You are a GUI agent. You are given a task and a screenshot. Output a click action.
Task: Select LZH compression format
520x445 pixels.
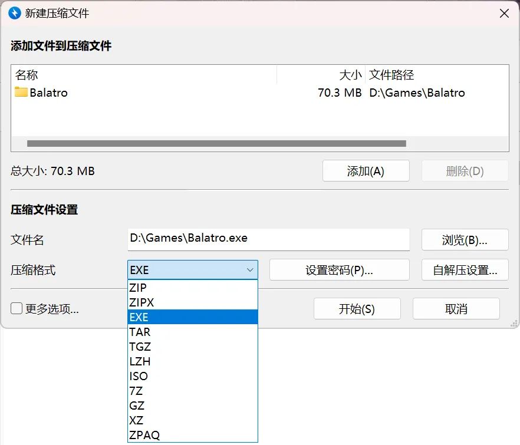[x=193, y=361]
